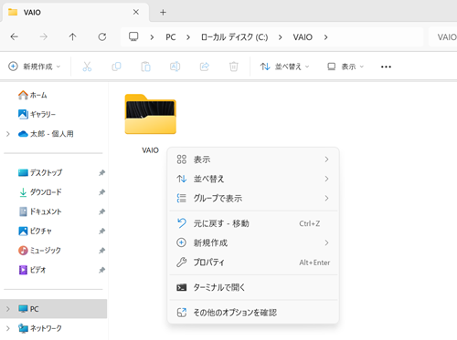Open 太郎 - 個人用 OneDrive in sidebar
The height and width of the screenshot is (340, 457).
[46, 134]
